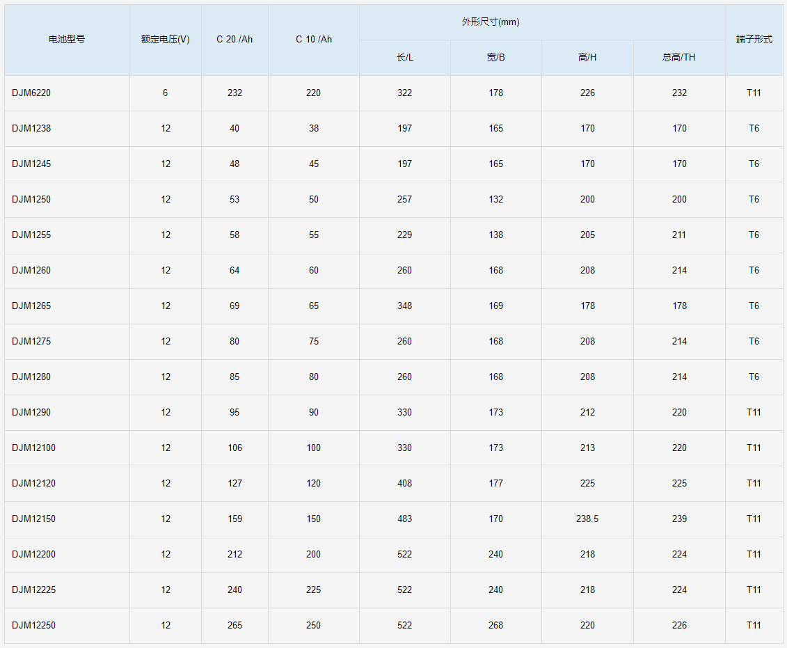Click C10 value 75 in DJM1275 row
This screenshot has height=648, width=787.
click(314, 341)
